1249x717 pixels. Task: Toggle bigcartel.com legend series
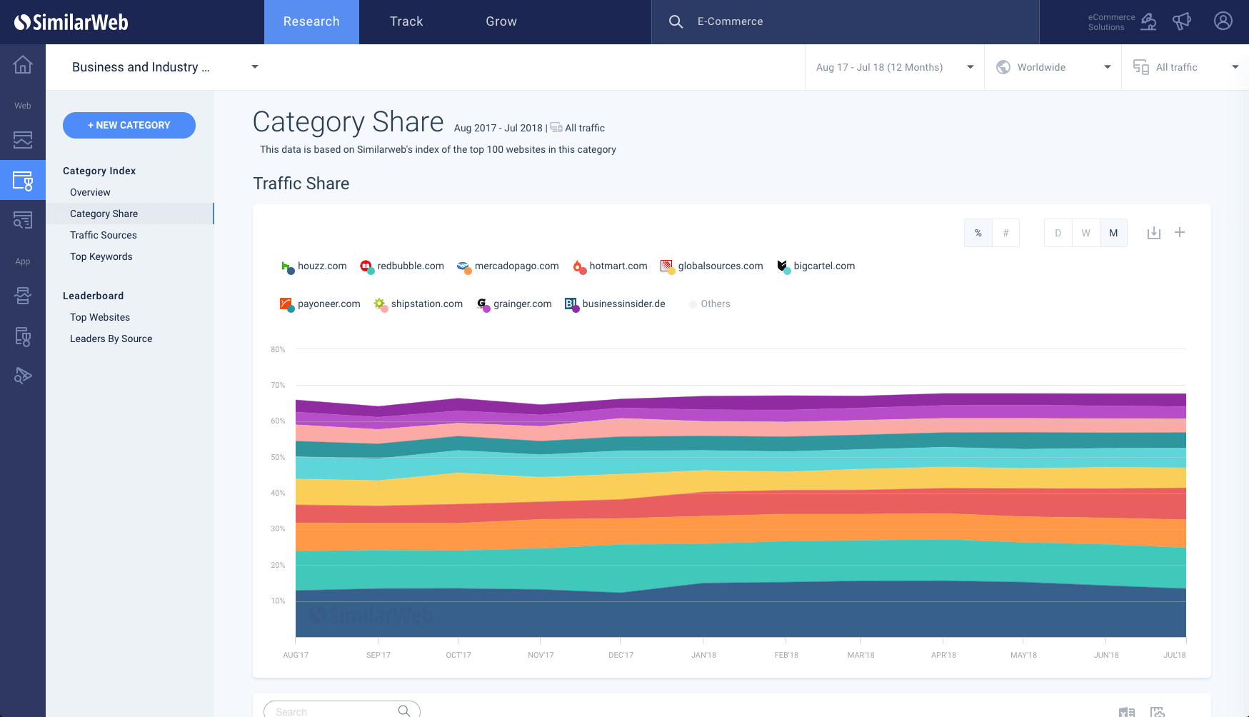816,266
